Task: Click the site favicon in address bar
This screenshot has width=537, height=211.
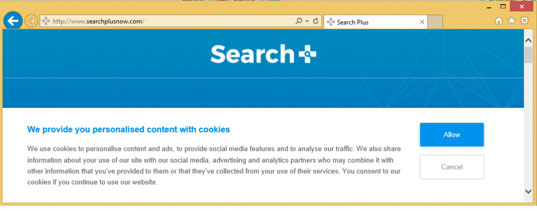Action: [x=46, y=21]
